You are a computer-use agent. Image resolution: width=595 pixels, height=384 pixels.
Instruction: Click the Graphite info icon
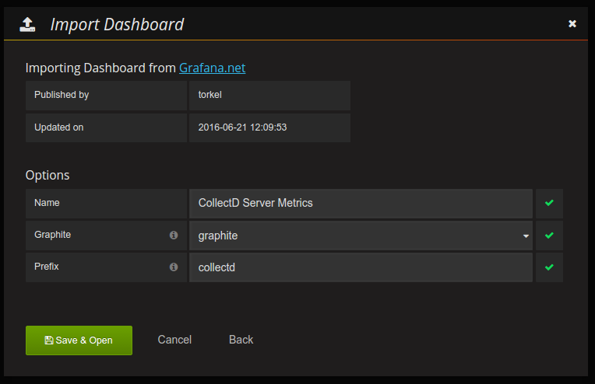click(174, 235)
